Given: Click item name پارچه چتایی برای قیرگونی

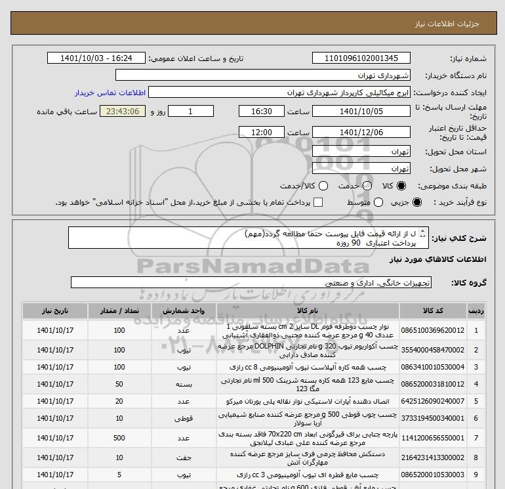Looking at the screenshot, I should tap(308, 438).
